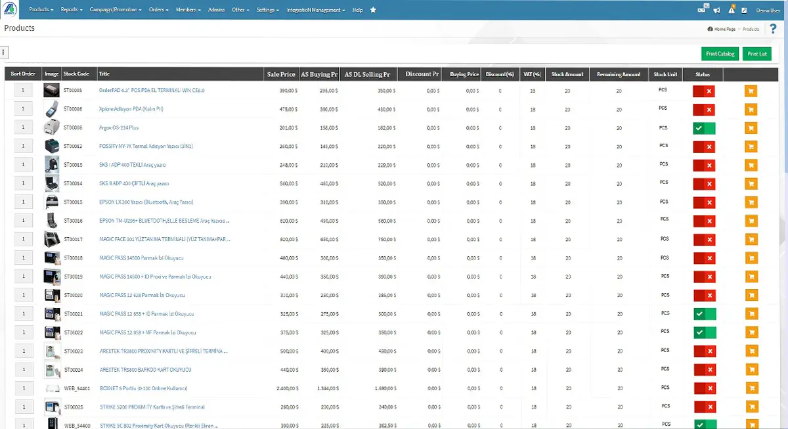Click sort order field for ST00006 row
Screen dimensions: 788x429
coord(23,109)
